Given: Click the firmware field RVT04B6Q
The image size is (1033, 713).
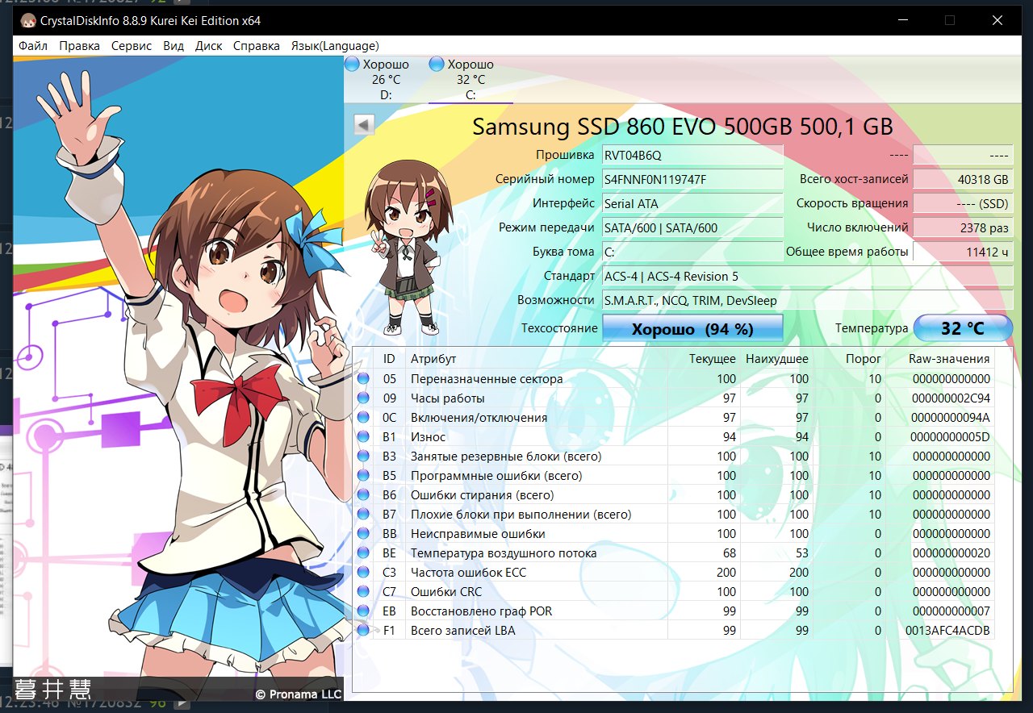Looking at the screenshot, I should pos(693,155).
